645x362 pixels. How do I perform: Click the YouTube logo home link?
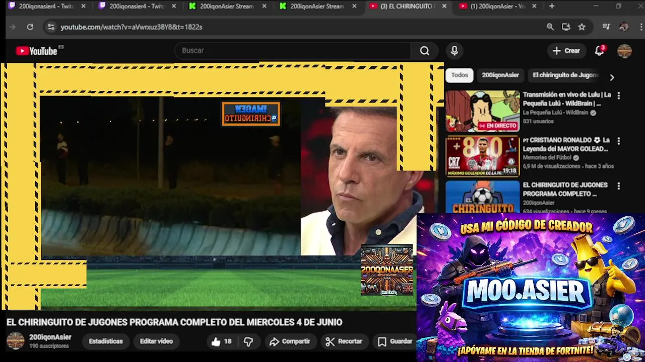pos(36,51)
